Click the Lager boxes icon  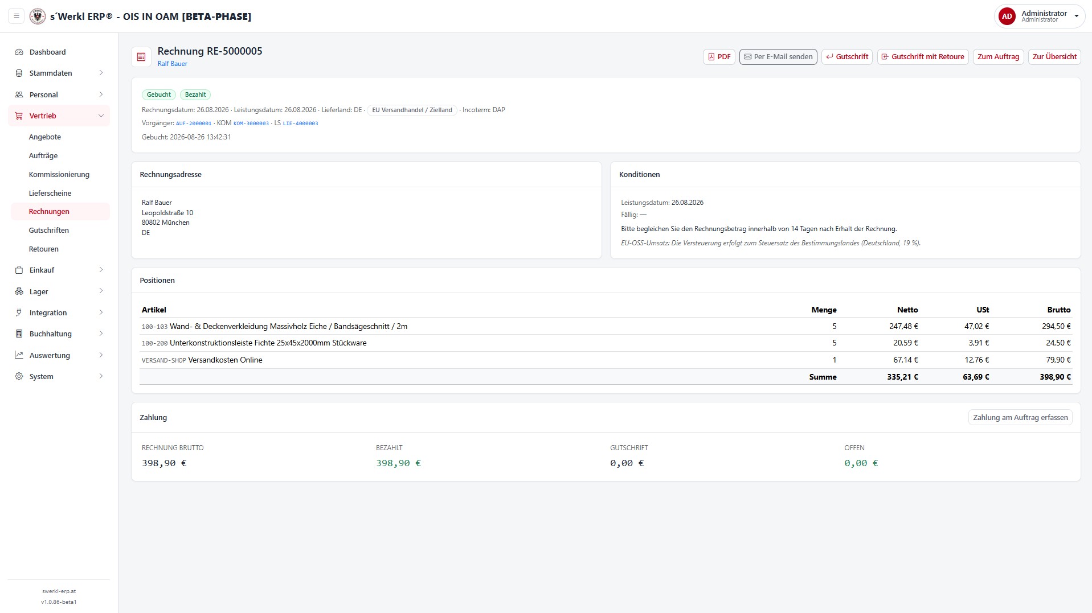(x=19, y=291)
